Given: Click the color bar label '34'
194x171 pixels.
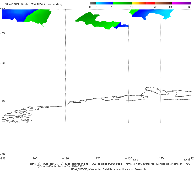Looking at the screenshot, I should point(131,7).
